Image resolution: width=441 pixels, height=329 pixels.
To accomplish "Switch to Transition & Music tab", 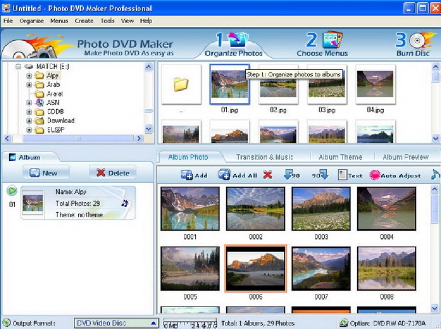I will click(x=264, y=157).
